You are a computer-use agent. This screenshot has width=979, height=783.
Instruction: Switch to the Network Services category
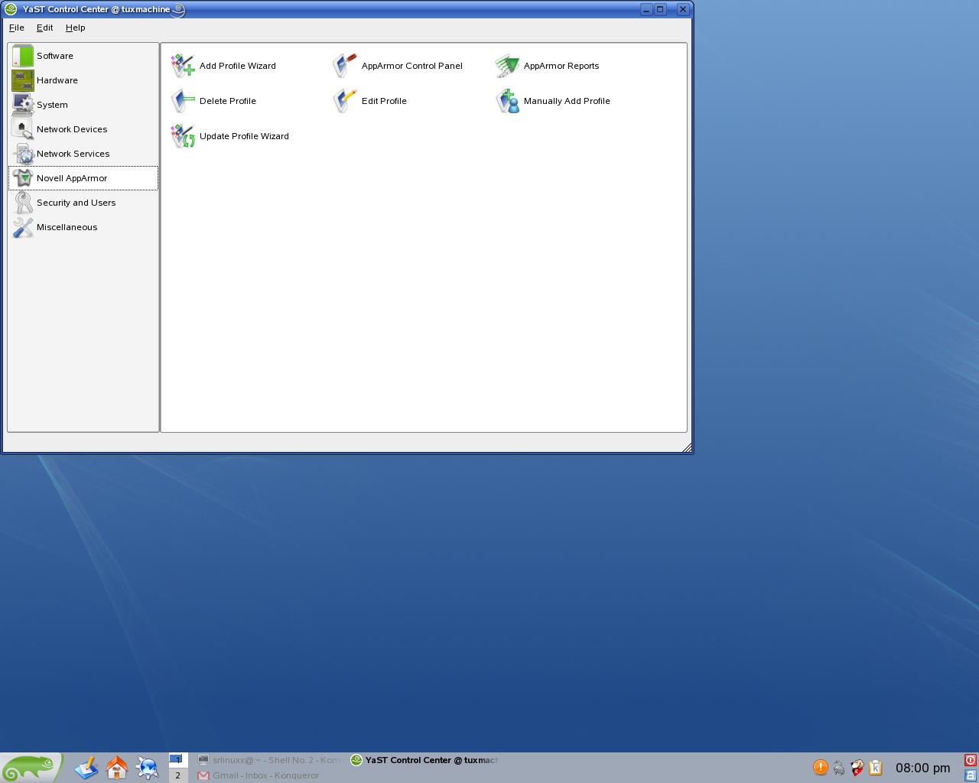tap(83, 154)
